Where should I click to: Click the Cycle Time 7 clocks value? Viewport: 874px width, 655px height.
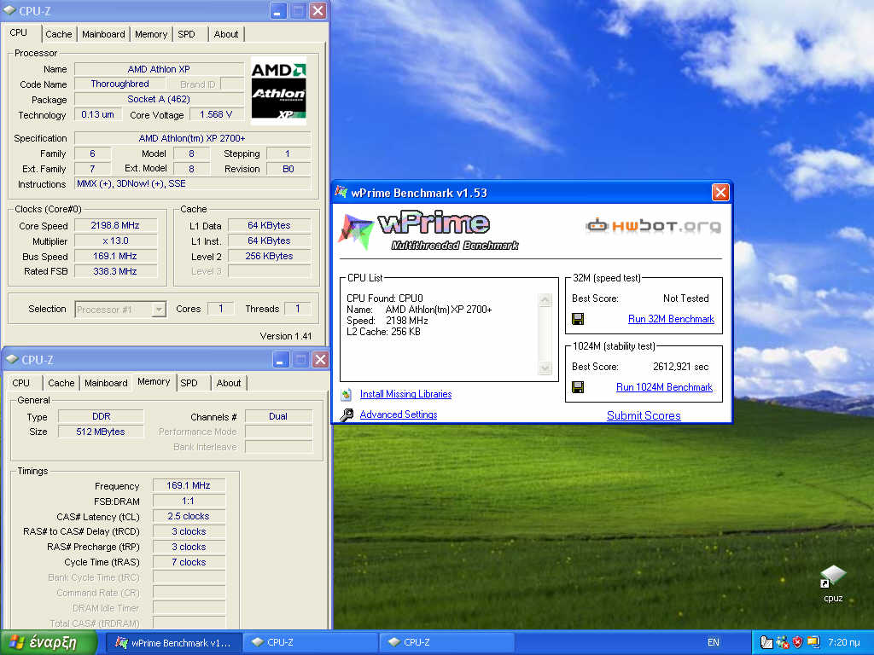tap(189, 562)
